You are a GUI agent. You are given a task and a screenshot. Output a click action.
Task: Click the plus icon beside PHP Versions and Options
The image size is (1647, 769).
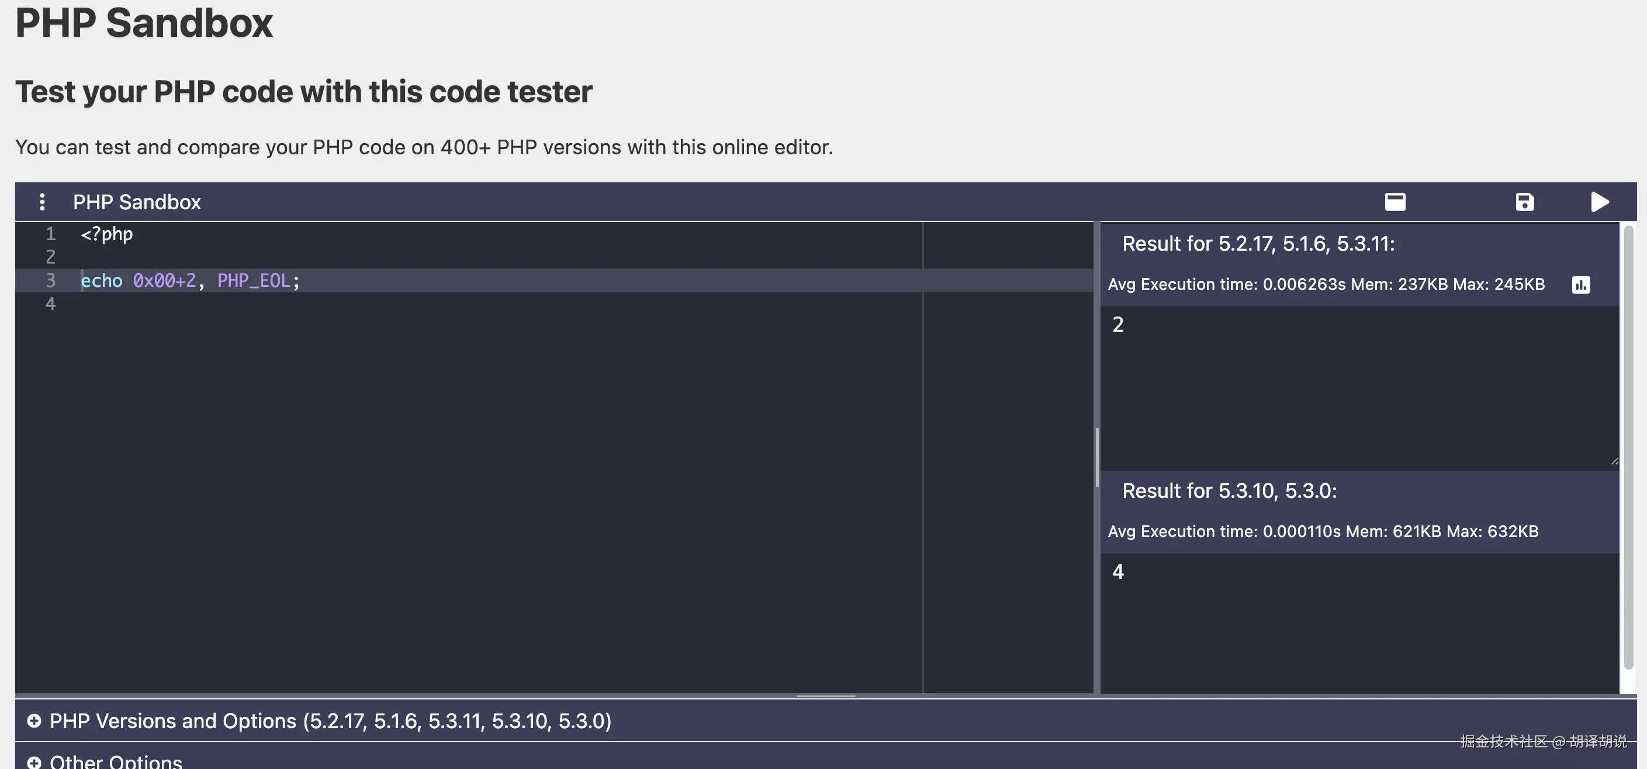(34, 721)
